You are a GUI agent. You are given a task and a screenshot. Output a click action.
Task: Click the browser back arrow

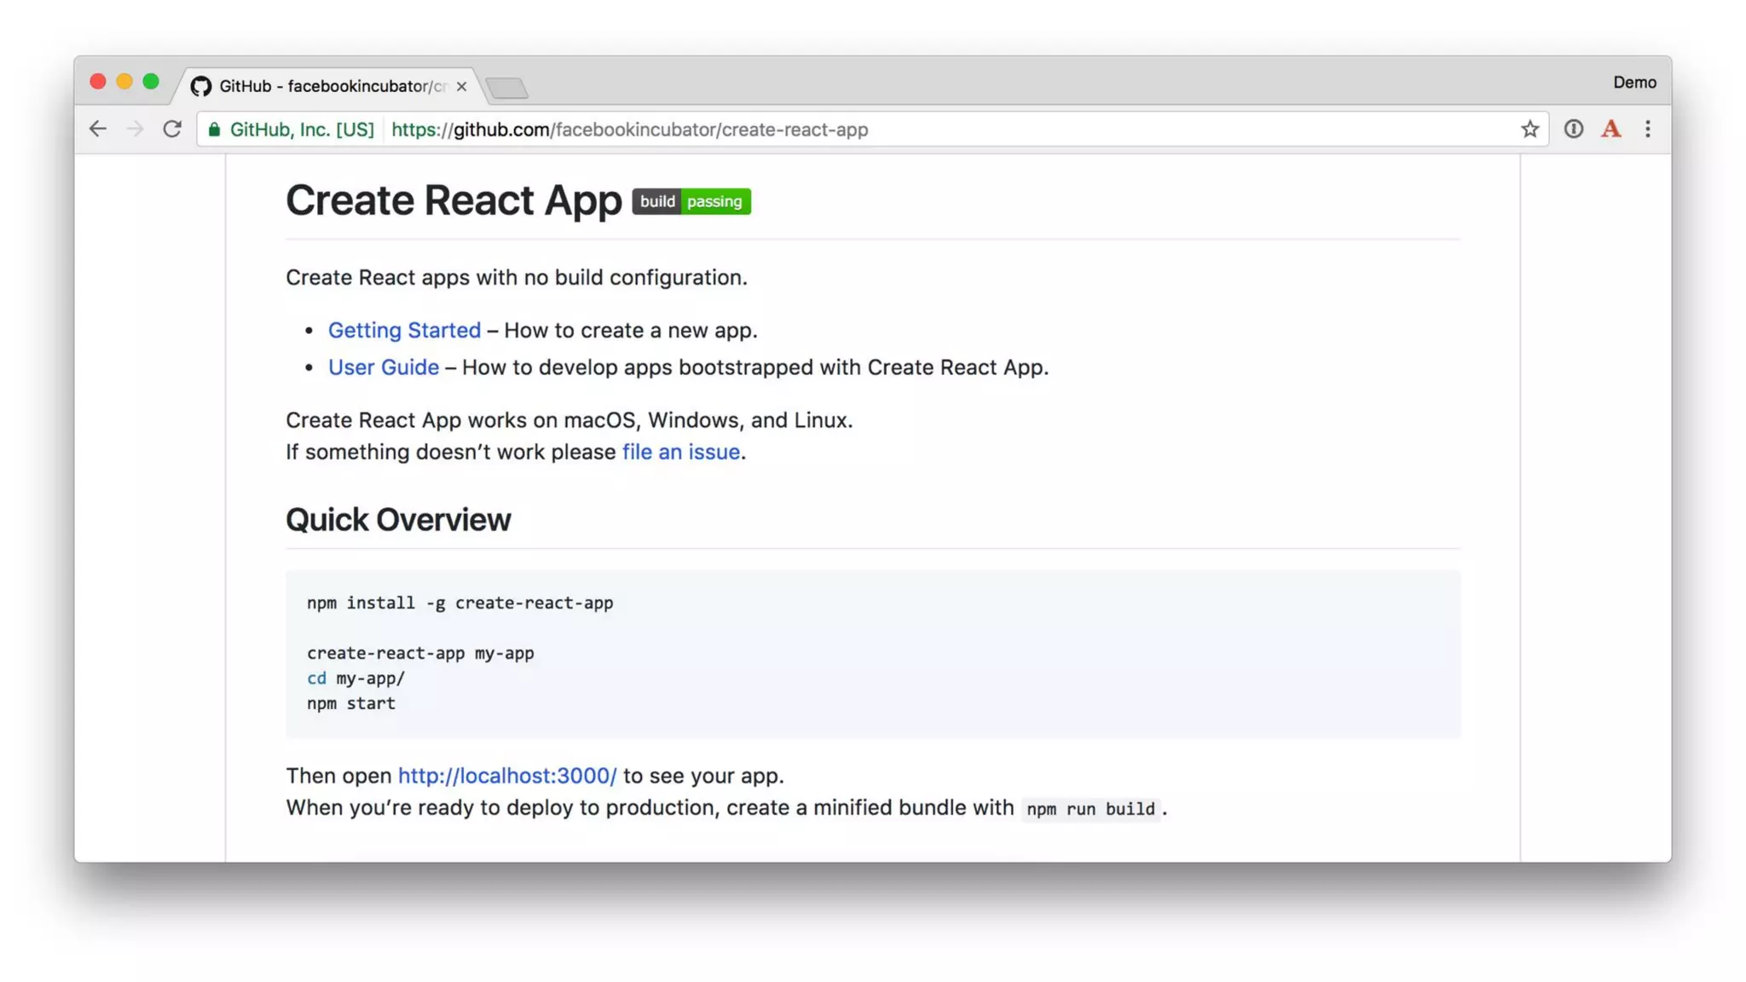click(98, 129)
